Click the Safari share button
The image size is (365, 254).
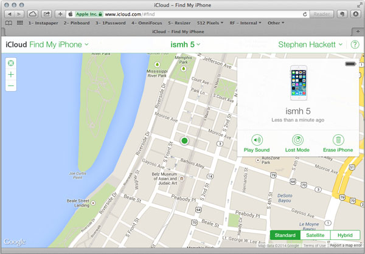47,14
